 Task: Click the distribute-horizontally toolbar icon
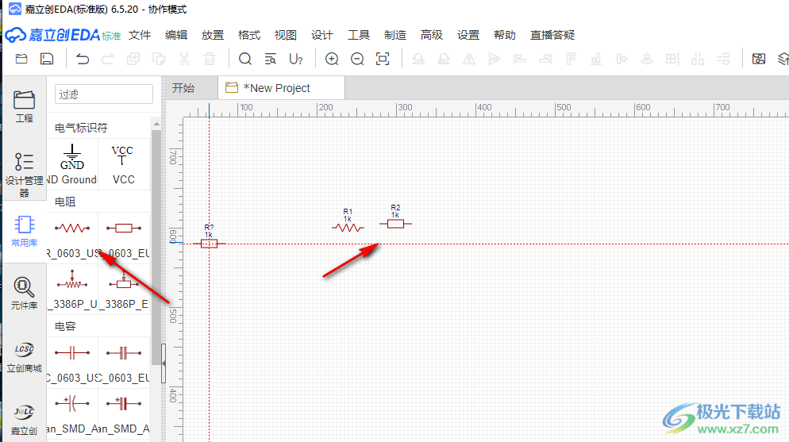[x=698, y=59]
